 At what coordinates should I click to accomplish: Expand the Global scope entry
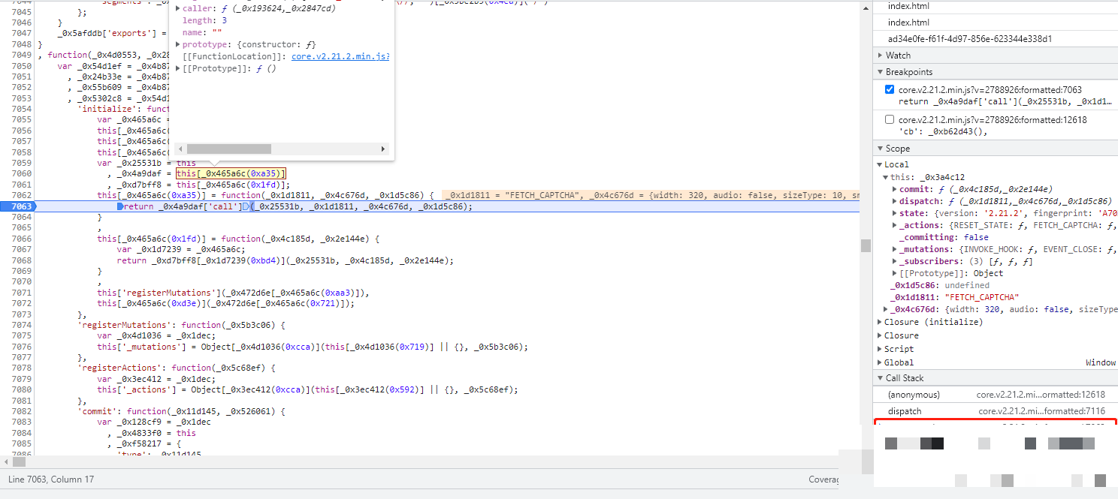880,362
